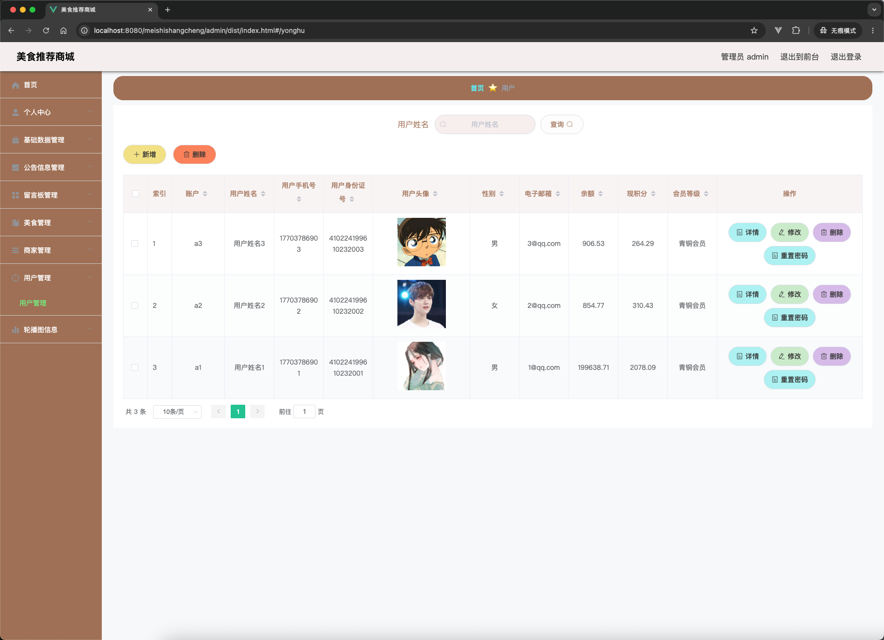The height and width of the screenshot is (640, 884).
Task: Sort by the 用户姓名 column arrows
Action: [x=263, y=194]
